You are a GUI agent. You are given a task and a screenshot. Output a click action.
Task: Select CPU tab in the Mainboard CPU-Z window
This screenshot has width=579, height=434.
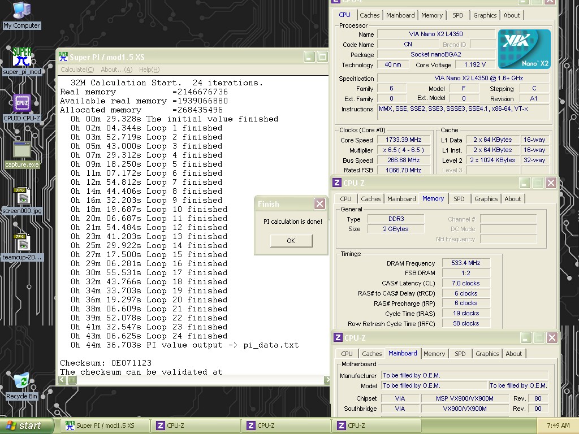347,354
